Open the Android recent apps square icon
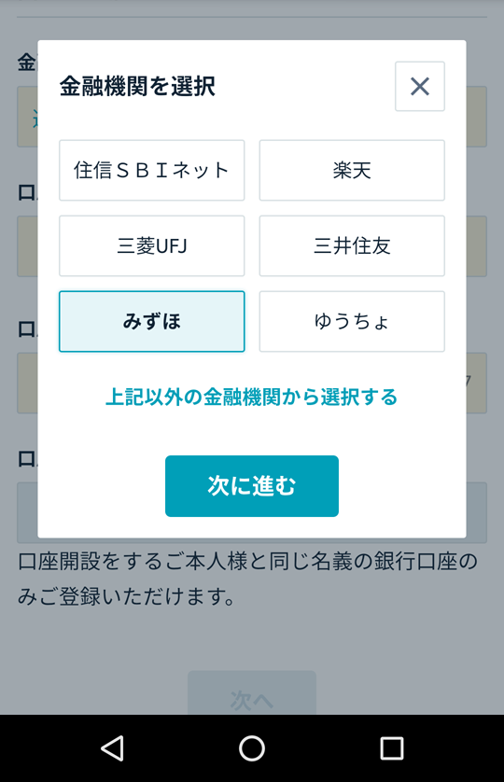 point(392,748)
